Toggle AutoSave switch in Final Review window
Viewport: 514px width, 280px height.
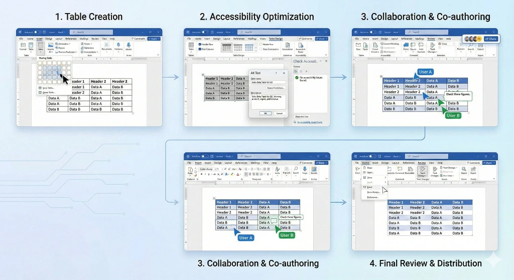coord(373,156)
